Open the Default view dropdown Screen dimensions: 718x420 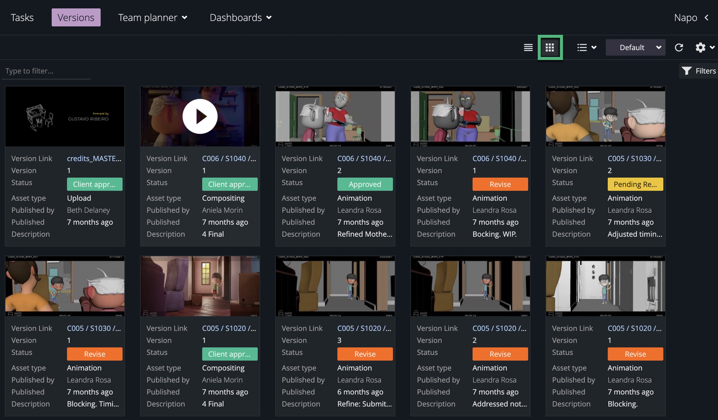point(635,47)
